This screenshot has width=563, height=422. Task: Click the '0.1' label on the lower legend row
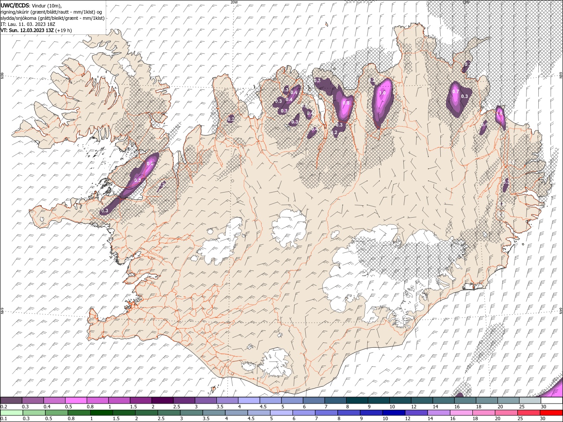click(x=4, y=419)
